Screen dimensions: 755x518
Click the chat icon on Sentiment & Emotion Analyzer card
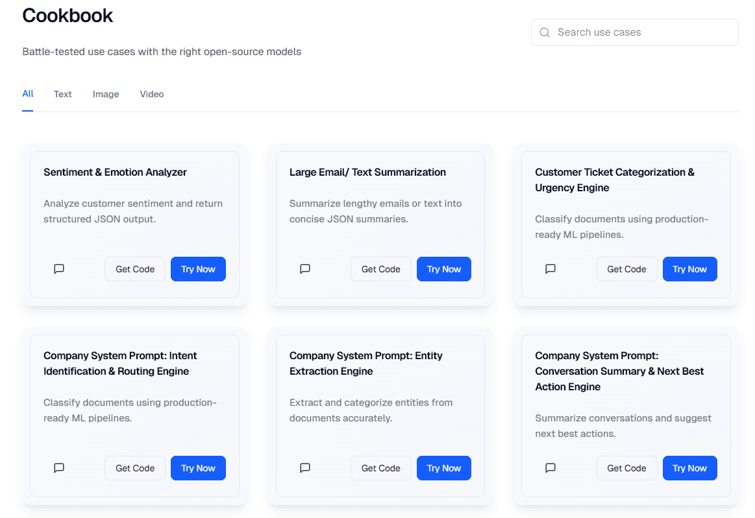point(59,269)
